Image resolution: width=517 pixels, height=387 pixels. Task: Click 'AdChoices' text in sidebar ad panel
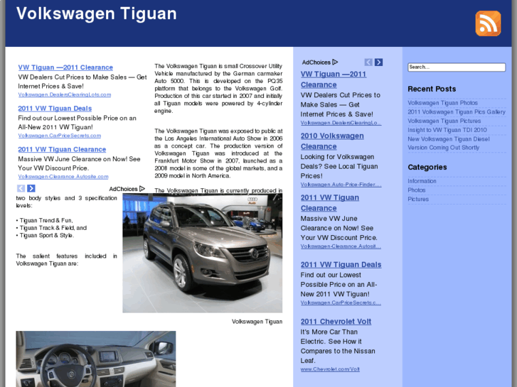[x=316, y=62]
